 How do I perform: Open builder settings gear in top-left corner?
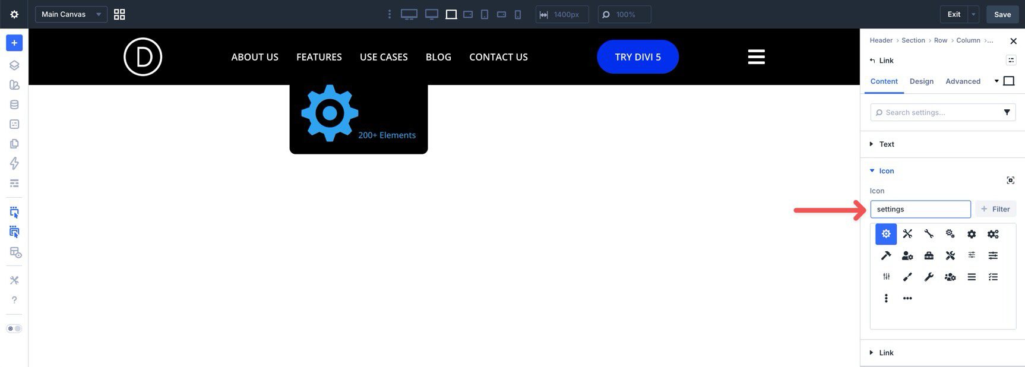tap(14, 14)
